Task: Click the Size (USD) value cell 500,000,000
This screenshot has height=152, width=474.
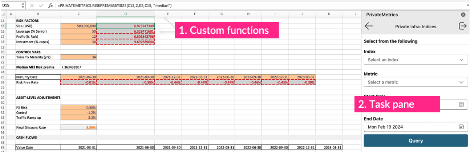Action: click(x=78, y=26)
